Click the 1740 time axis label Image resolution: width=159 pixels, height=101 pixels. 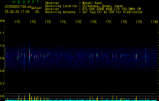pos(154,22)
